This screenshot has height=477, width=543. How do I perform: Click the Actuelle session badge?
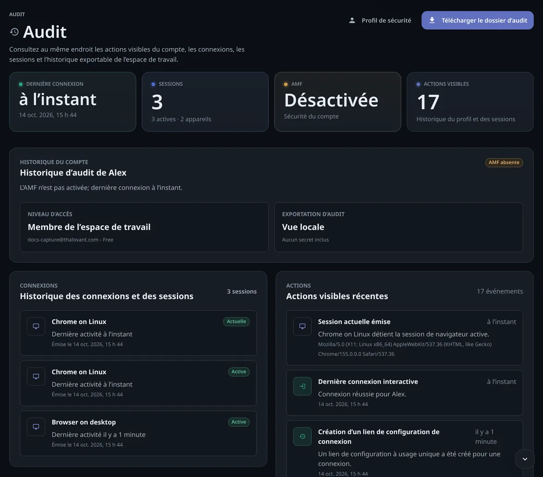(x=236, y=322)
